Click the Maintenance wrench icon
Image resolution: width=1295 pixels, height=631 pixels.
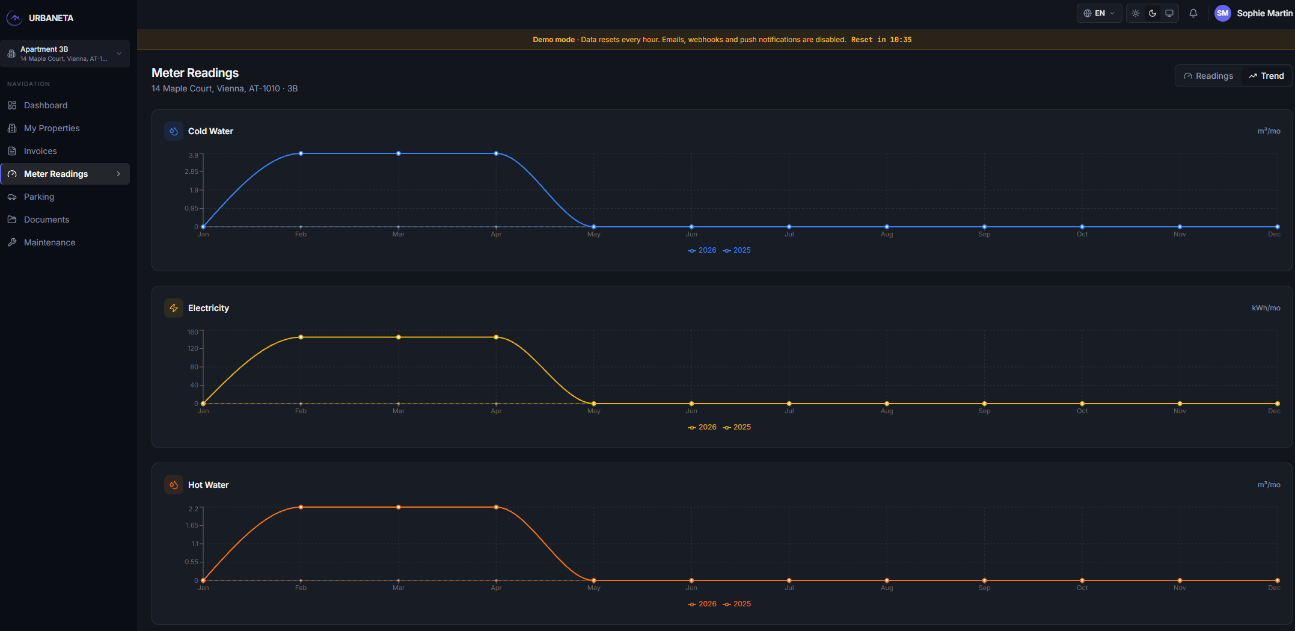(12, 242)
